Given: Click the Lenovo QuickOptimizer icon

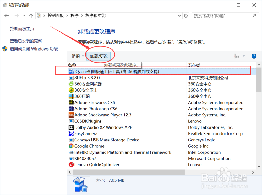Looking at the screenshot, I should coord(71,165).
